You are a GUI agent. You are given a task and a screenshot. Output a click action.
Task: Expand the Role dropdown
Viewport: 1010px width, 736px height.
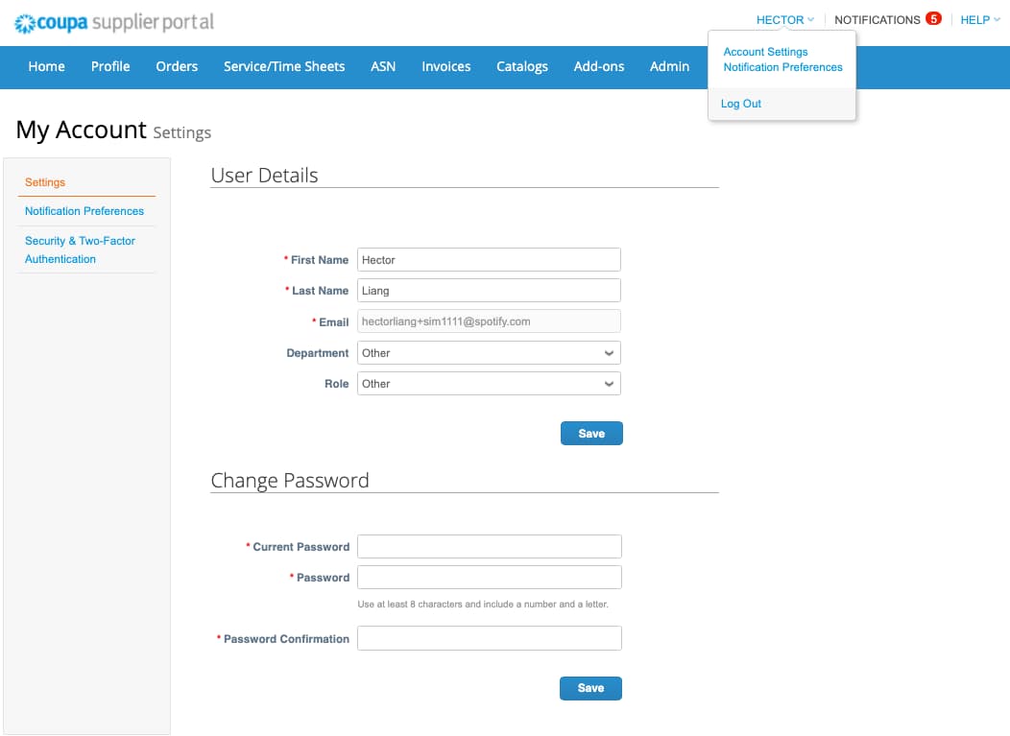point(489,384)
